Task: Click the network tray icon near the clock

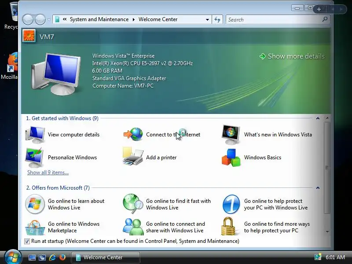Action: (318, 257)
